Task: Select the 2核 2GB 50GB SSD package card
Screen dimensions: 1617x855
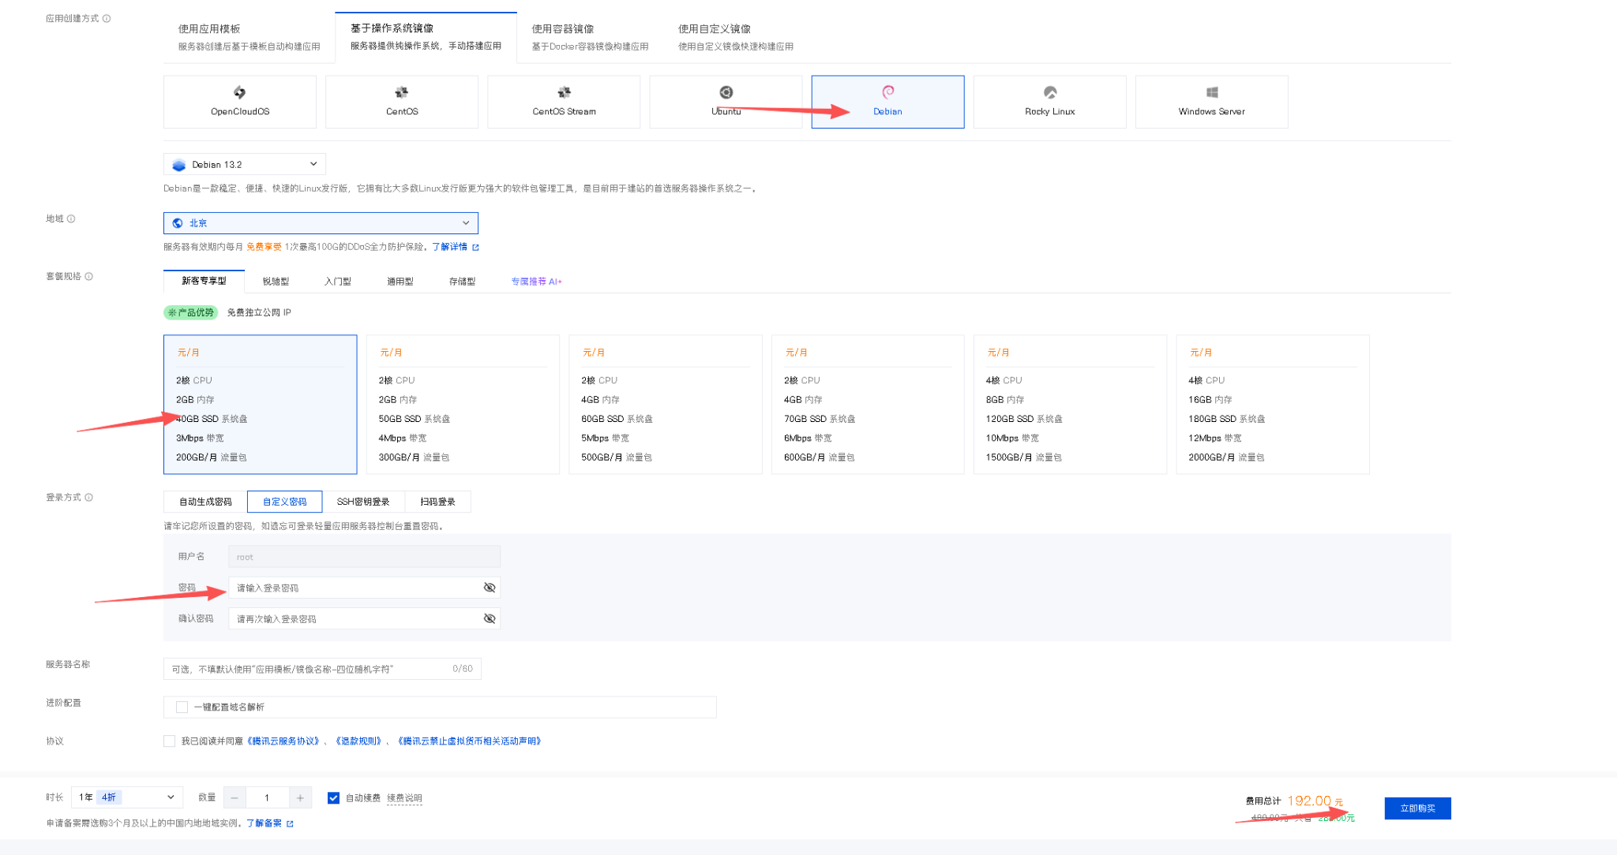Action: [463, 405]
